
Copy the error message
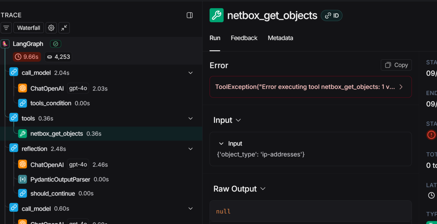click(x=396, y=65)
